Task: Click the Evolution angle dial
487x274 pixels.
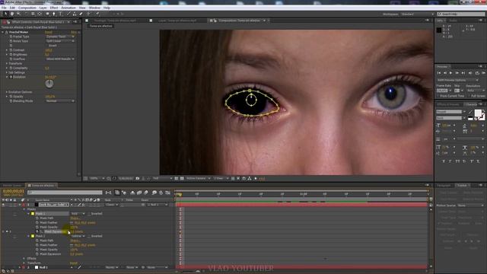Action: (x=49, y=84)
